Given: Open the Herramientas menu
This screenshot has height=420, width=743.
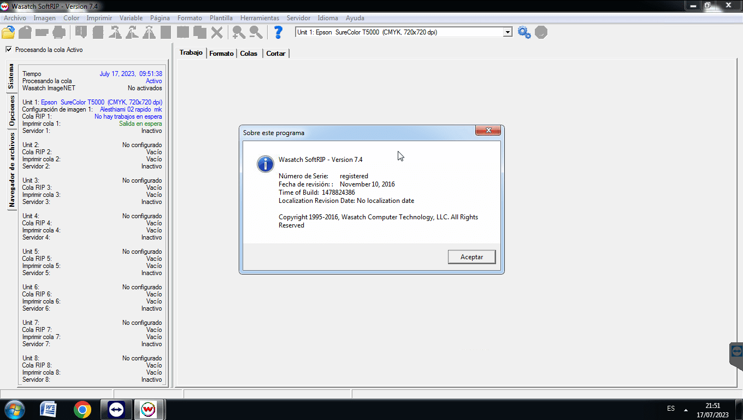Looking at the screenshot, I should 260,18.
